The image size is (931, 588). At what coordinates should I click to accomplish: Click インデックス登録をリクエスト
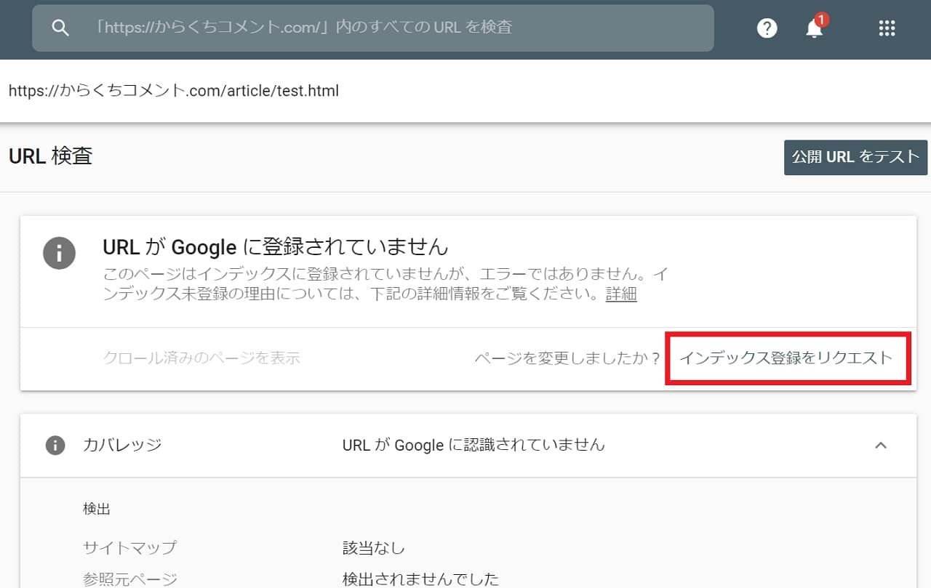[x=786, y=358]
